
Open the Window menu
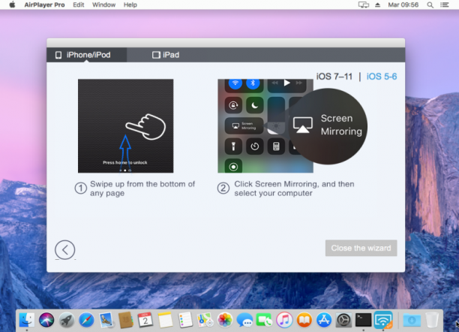[x=104, y=5]
